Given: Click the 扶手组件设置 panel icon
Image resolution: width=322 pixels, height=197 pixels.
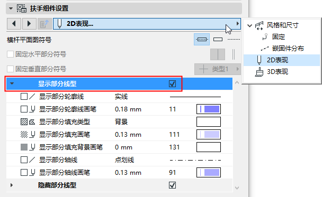Looking at the screenshot, I should point(21,8).
